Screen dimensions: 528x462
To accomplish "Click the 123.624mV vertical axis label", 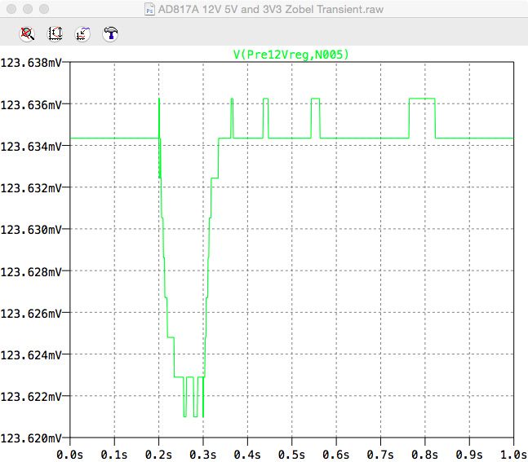I will pyautogui.click(x=31, y=355).
